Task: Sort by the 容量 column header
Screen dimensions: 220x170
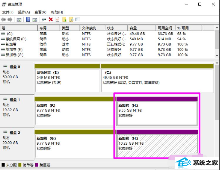Action: click(142, 28)
